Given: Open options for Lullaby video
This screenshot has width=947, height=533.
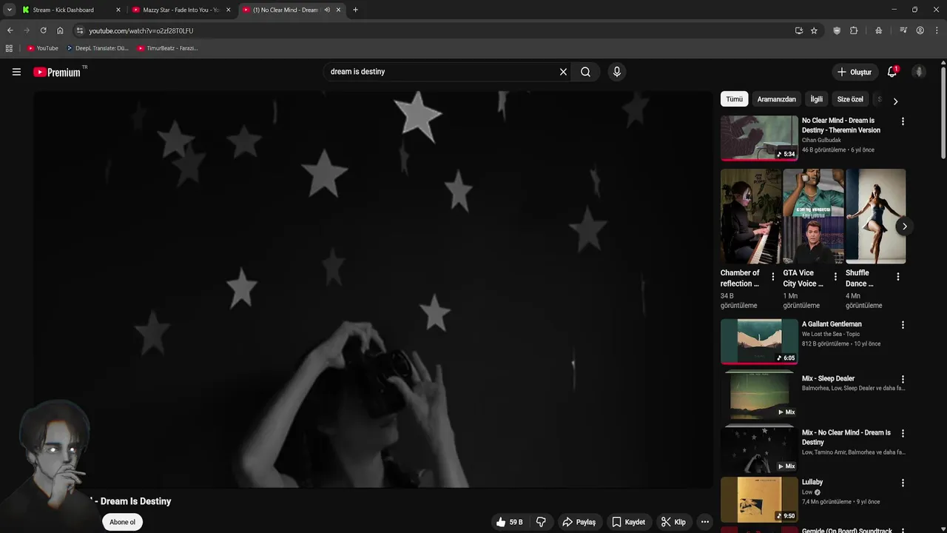Looking at the screenshot, I should coord(903,483).
